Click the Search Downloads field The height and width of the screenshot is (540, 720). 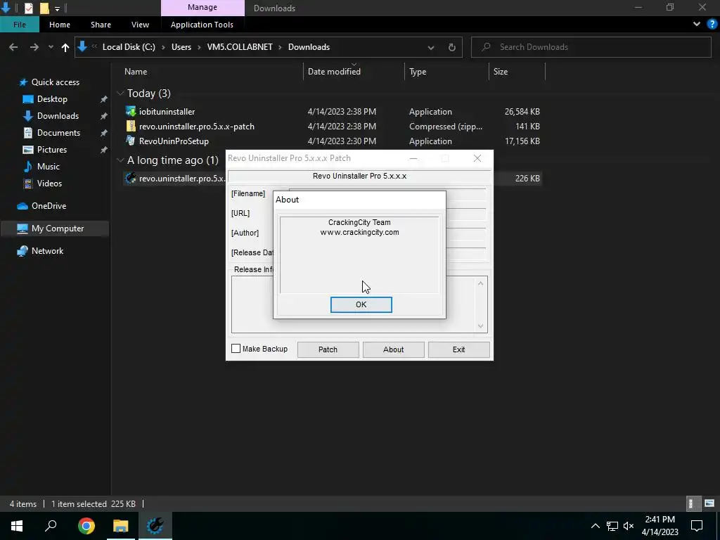point(591,47)
